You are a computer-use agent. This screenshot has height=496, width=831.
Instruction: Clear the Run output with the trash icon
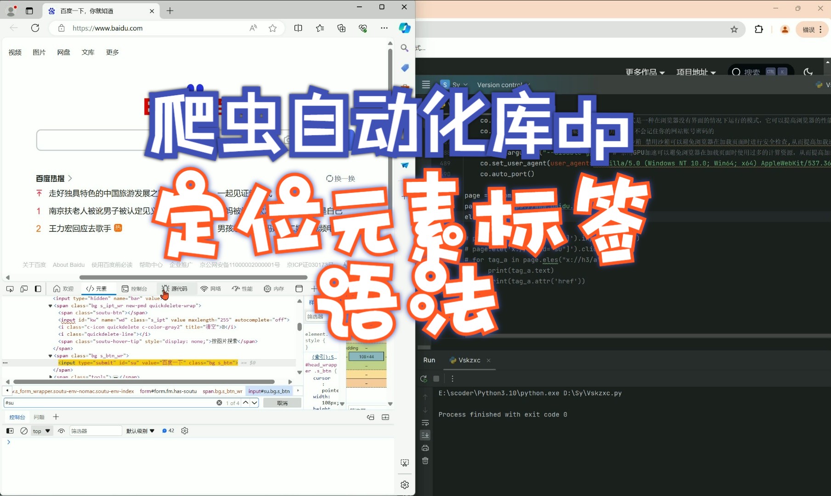(425, 461)
